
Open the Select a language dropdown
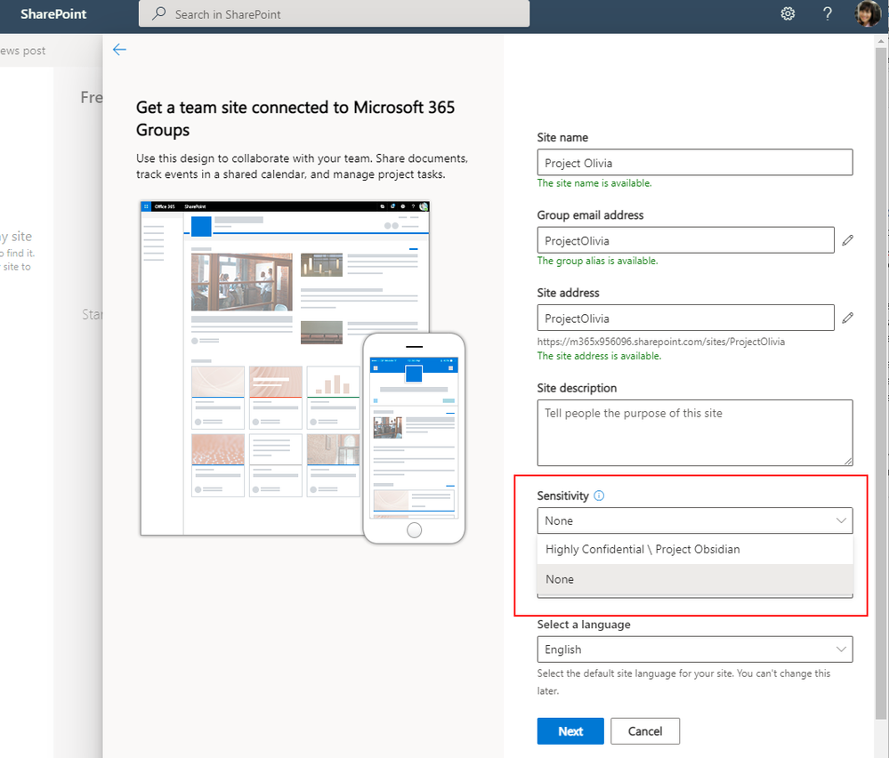pos(694,649)
